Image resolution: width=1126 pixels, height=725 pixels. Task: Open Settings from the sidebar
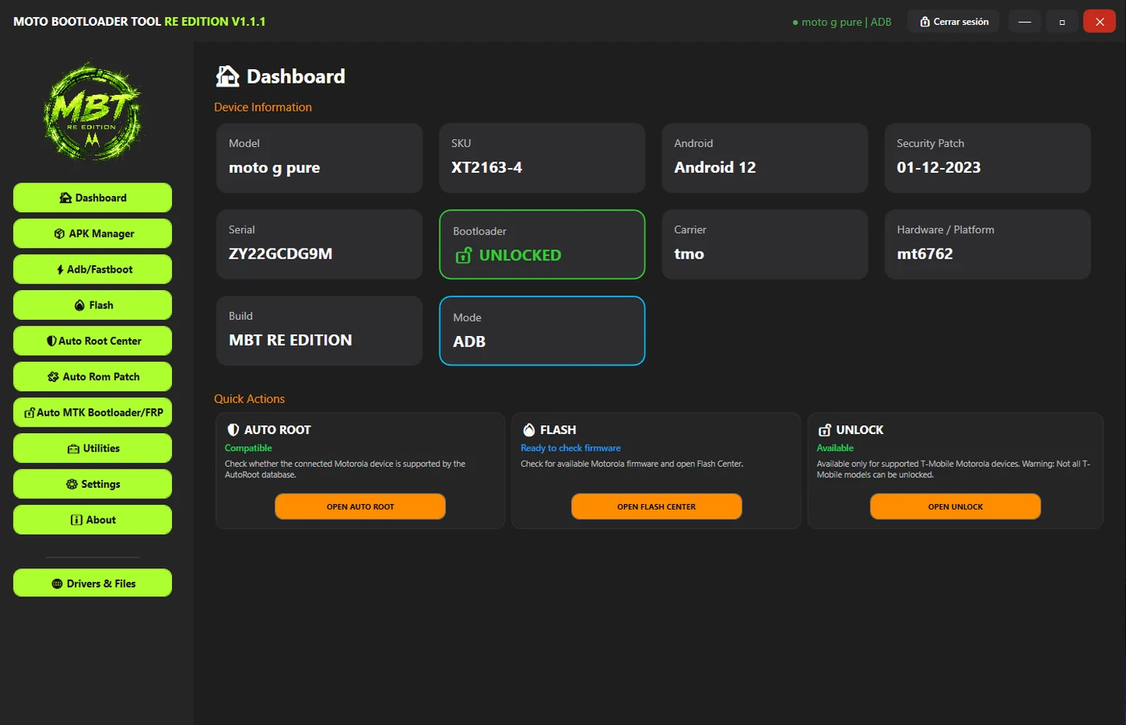point(92,484)
